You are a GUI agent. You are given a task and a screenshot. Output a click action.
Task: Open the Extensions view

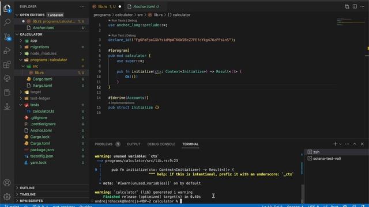click(7, 64)
